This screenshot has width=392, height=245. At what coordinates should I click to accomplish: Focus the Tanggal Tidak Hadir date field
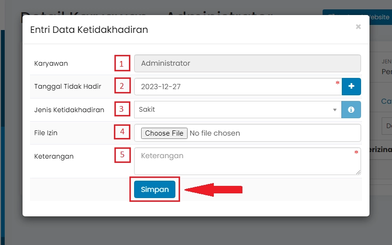click(234, 87)
